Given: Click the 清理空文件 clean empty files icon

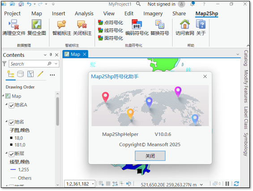Looking at the screenshot, I should (x=14, y=24).
